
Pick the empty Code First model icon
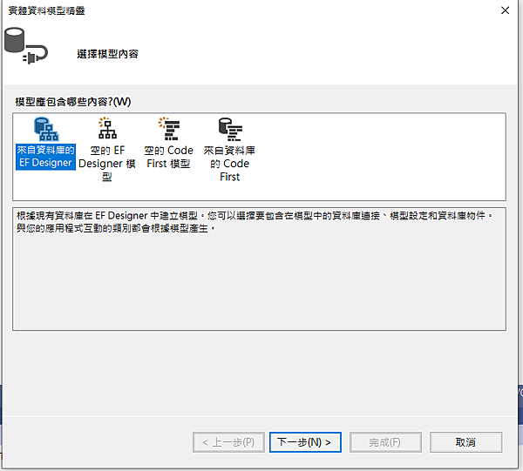click(169, 129)
